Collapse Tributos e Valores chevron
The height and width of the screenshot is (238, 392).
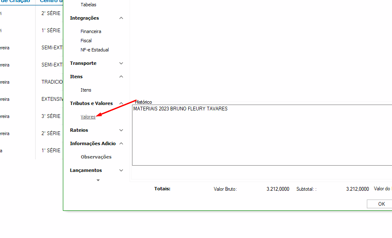click(x=121, y=104)
